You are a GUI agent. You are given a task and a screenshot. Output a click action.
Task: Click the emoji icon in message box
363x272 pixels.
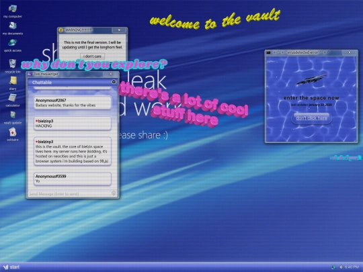click(114, 193)
